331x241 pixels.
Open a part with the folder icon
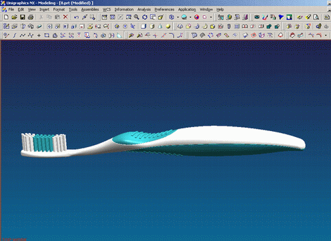tap(15, 17)
